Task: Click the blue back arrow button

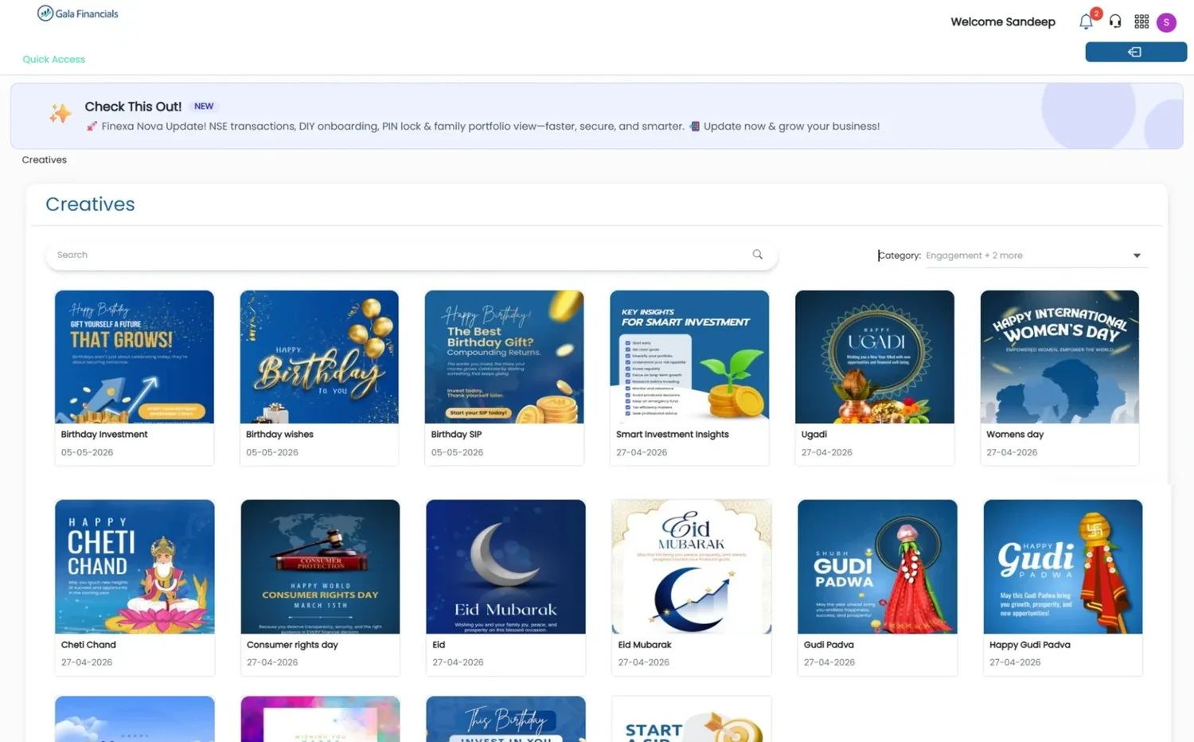Action: pyautogui.click(x=1136, y=52)
